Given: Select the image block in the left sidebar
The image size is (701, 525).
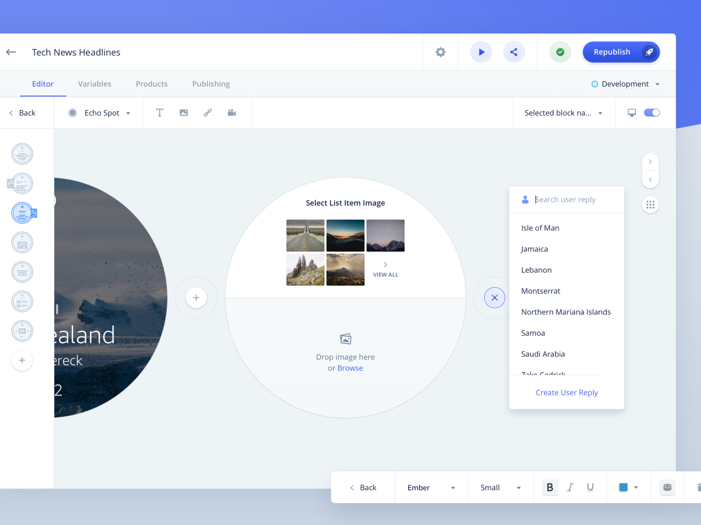Looking at the screenshot, I should (22, 242).
